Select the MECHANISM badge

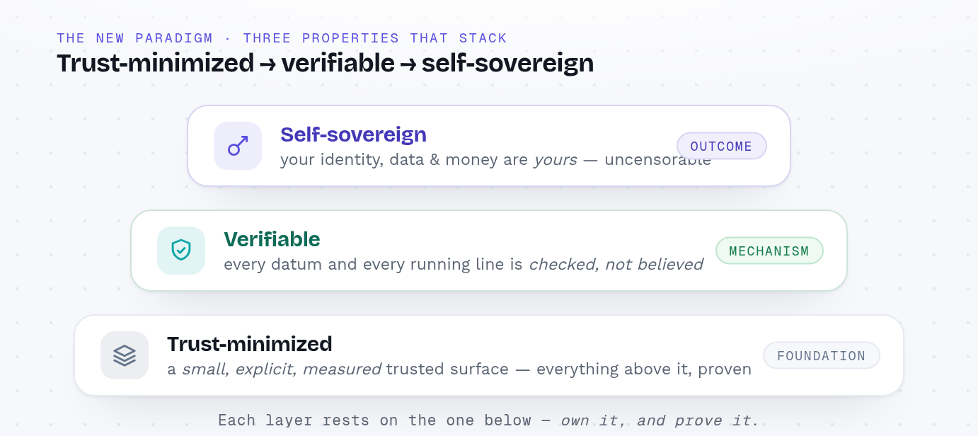pos(769,251)
